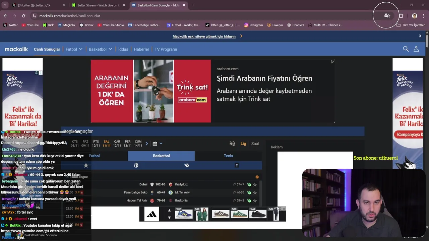429x241 pixels.
Task: Select date SAL 11/11
Action: (107, 144)
